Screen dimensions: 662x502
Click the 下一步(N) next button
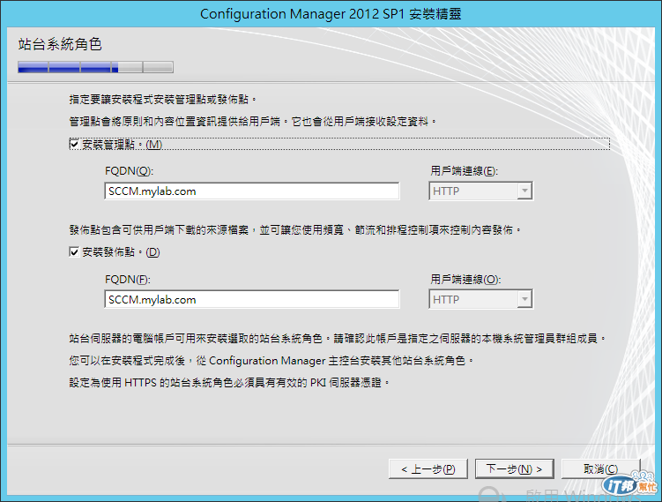(x=515, y=469)
